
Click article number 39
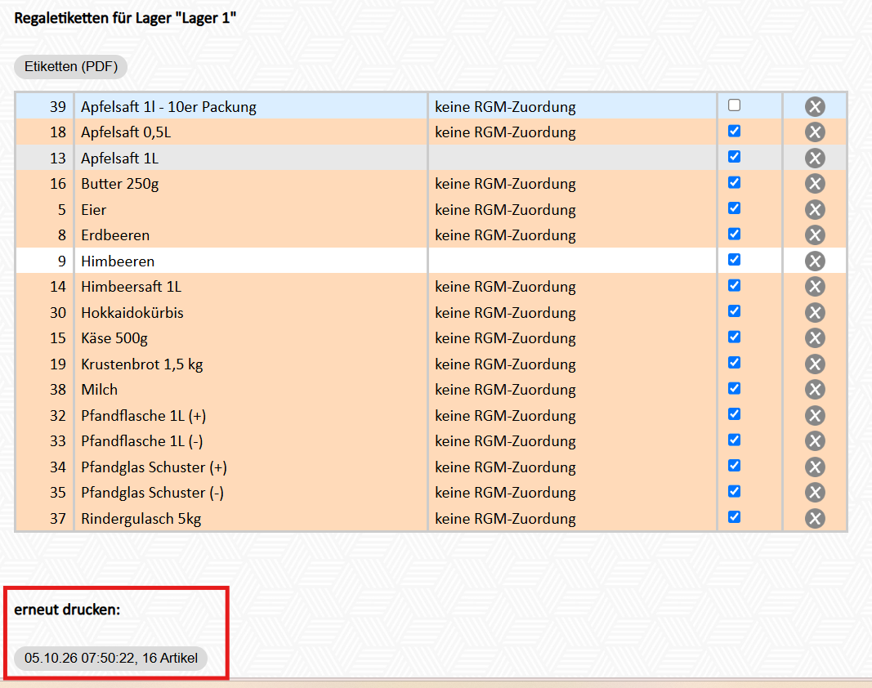[58, 107]
